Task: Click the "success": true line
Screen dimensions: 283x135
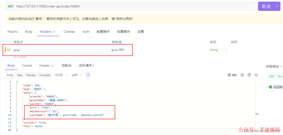Action: (34, 122)
